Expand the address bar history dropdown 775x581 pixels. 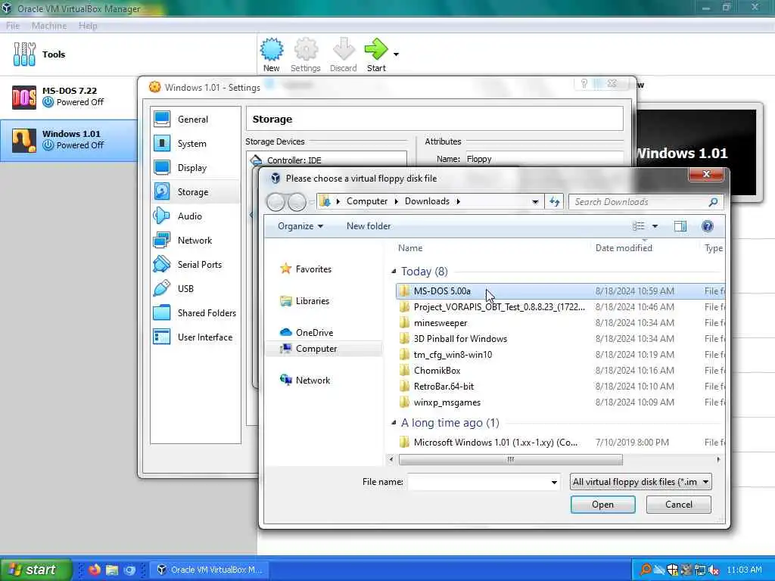coord(535,201)
